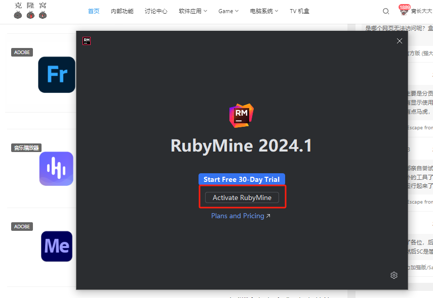Screen dimensions: 433x298
Task: Expand the 电脑系统 dropdown menu
Action: tap(264, 11)
